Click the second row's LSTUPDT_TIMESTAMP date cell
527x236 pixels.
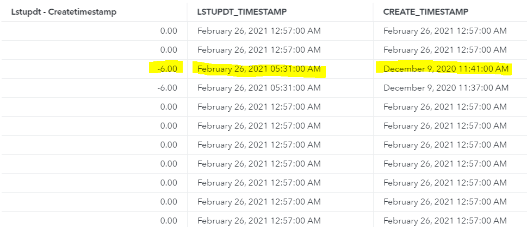[x=259, y=50]
